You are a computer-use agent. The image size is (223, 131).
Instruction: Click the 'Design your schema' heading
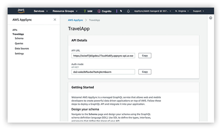pyautogui.click(x=85, y=109)
